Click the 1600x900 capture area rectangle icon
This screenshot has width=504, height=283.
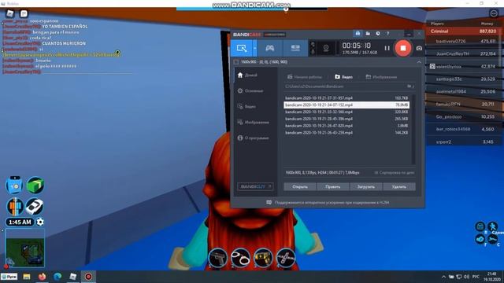pyautogui.click(x=236, y=62)
